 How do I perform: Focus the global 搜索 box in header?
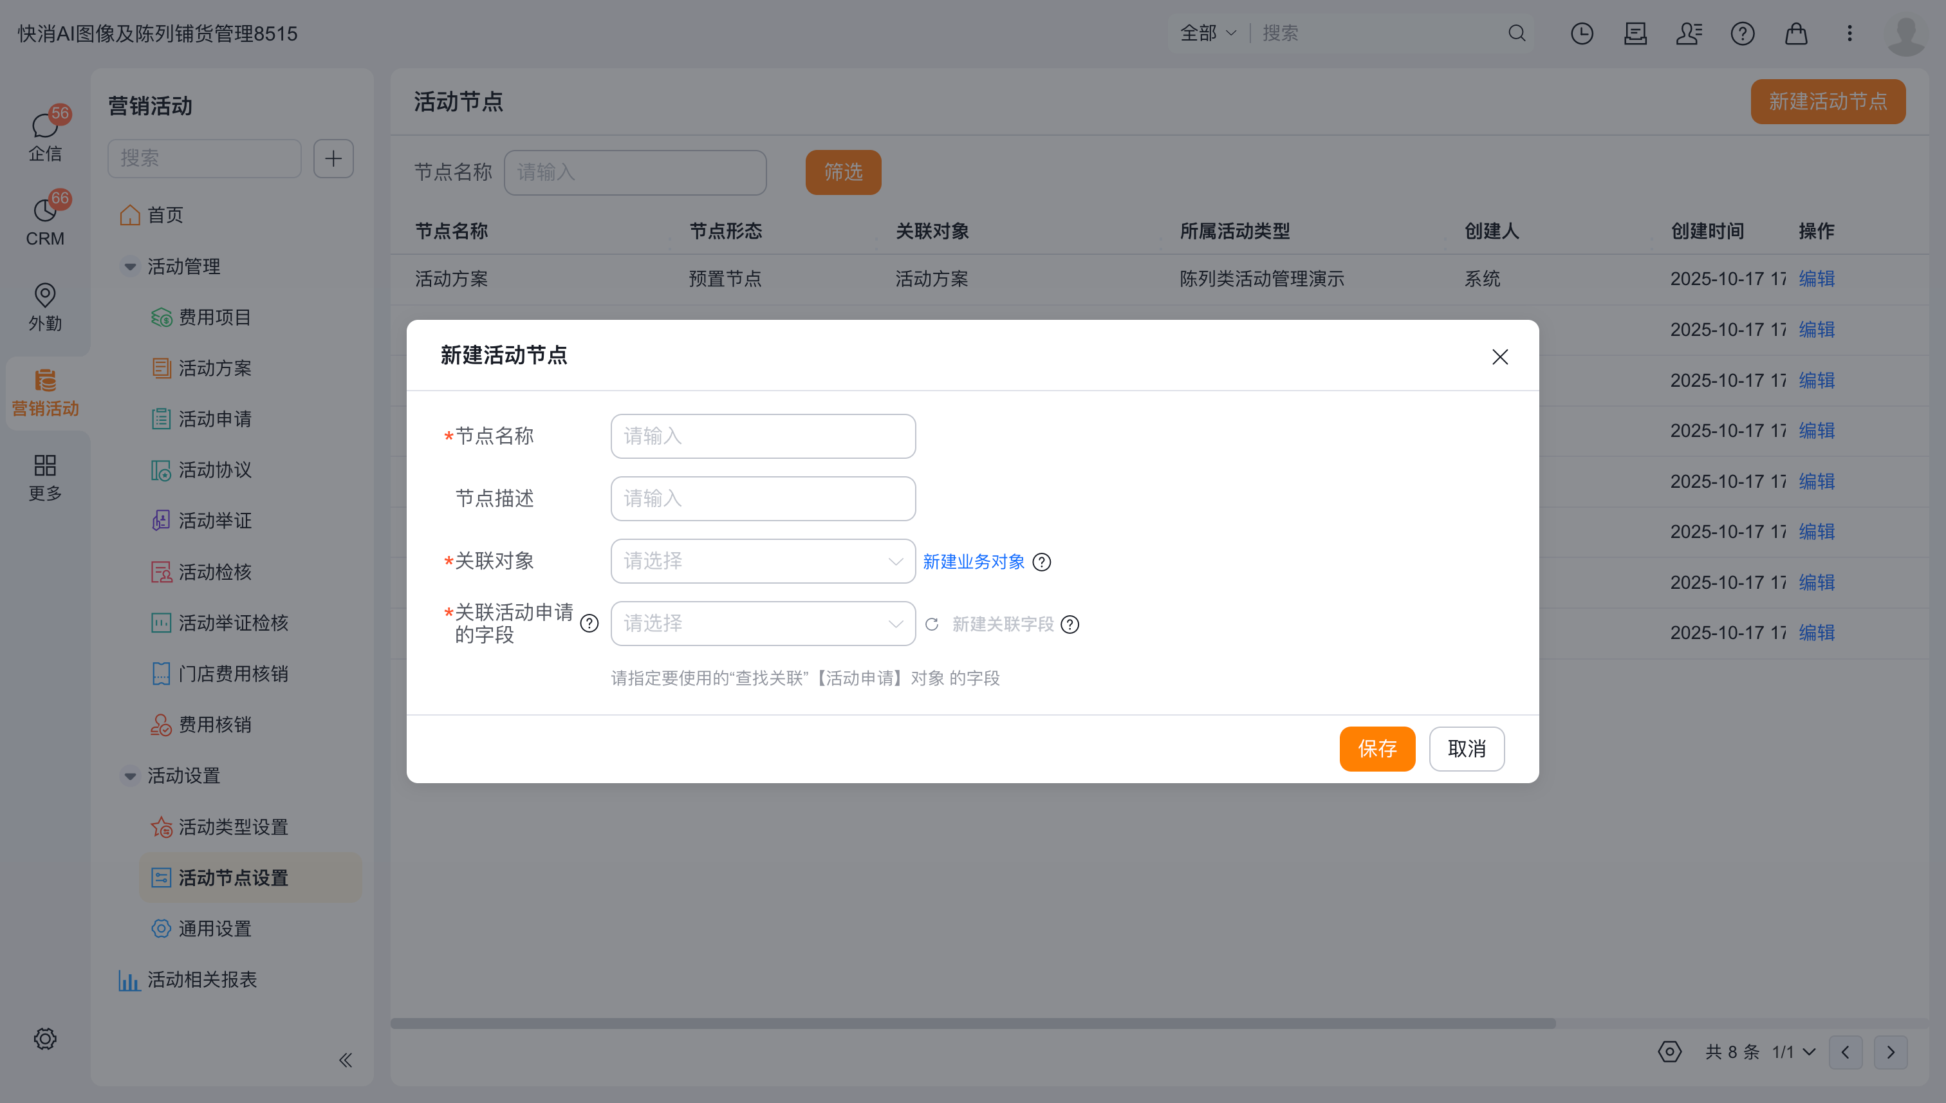pyautogui.click(x=1378, y=33)
